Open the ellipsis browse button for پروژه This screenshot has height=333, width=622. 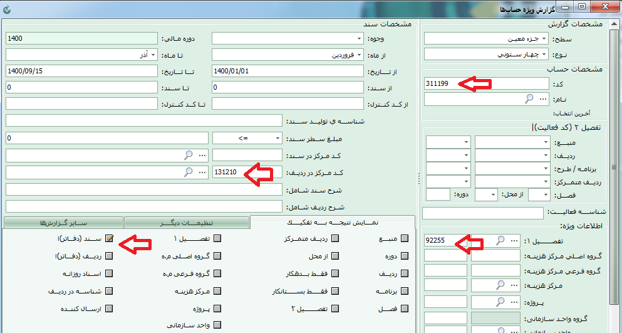coord(514,302)
